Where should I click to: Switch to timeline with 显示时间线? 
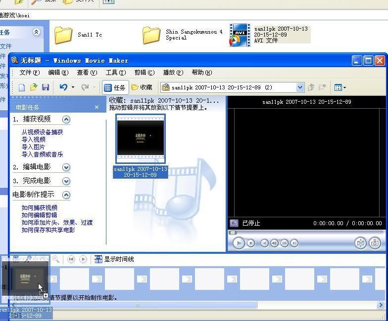114,259
